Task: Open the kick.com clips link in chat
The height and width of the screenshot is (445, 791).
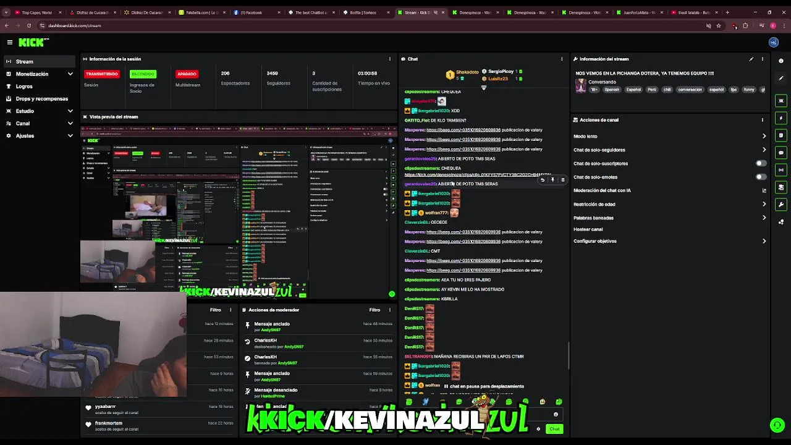Action: (x=477, y=175)
